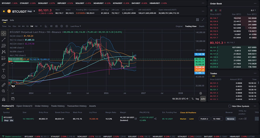Image resolution: width=260 pixels, height=138 pixels.
Task: Select the brush drawing tool
Action: pyautogui.click(x=3, y=64)
